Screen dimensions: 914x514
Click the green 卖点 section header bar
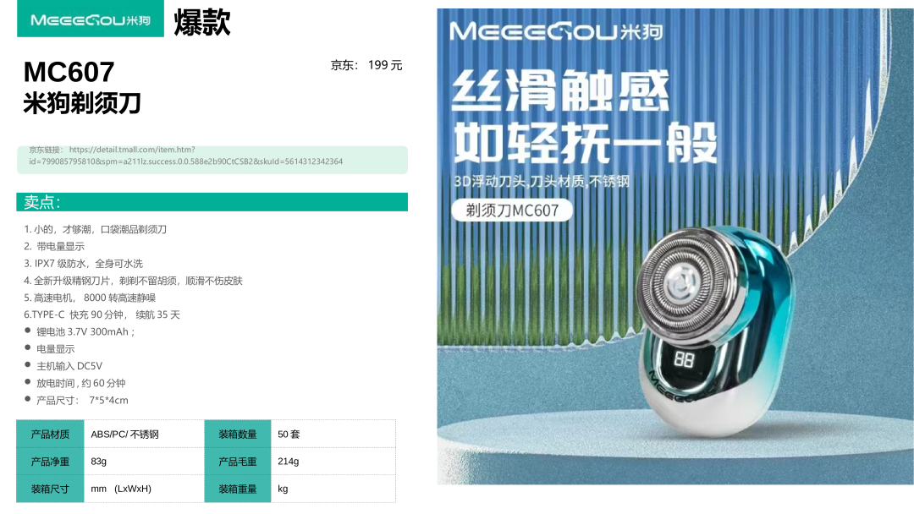(212, 202)
